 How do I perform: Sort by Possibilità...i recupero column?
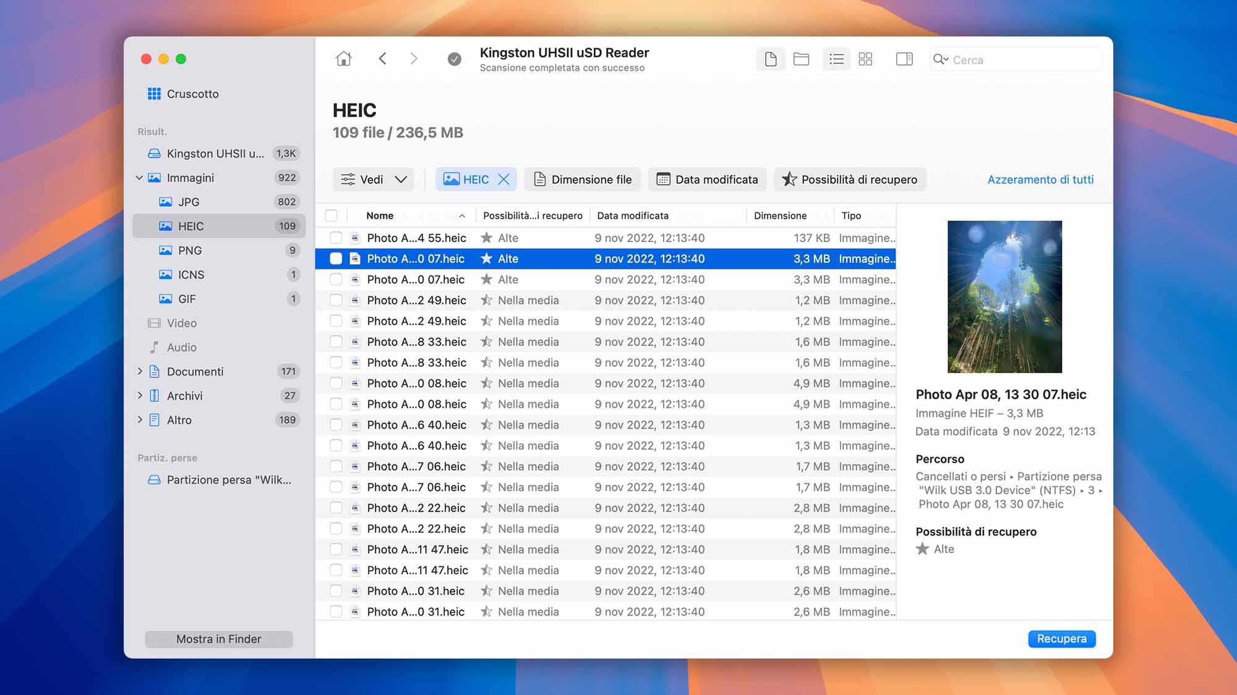point(533,216)
